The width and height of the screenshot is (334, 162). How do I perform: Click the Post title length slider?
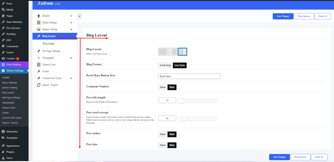coord(197,101)
